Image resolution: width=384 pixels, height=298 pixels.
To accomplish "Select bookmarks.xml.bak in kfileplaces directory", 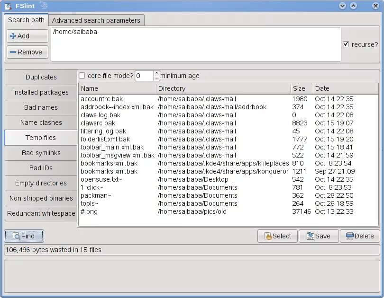I will (228, 163).
